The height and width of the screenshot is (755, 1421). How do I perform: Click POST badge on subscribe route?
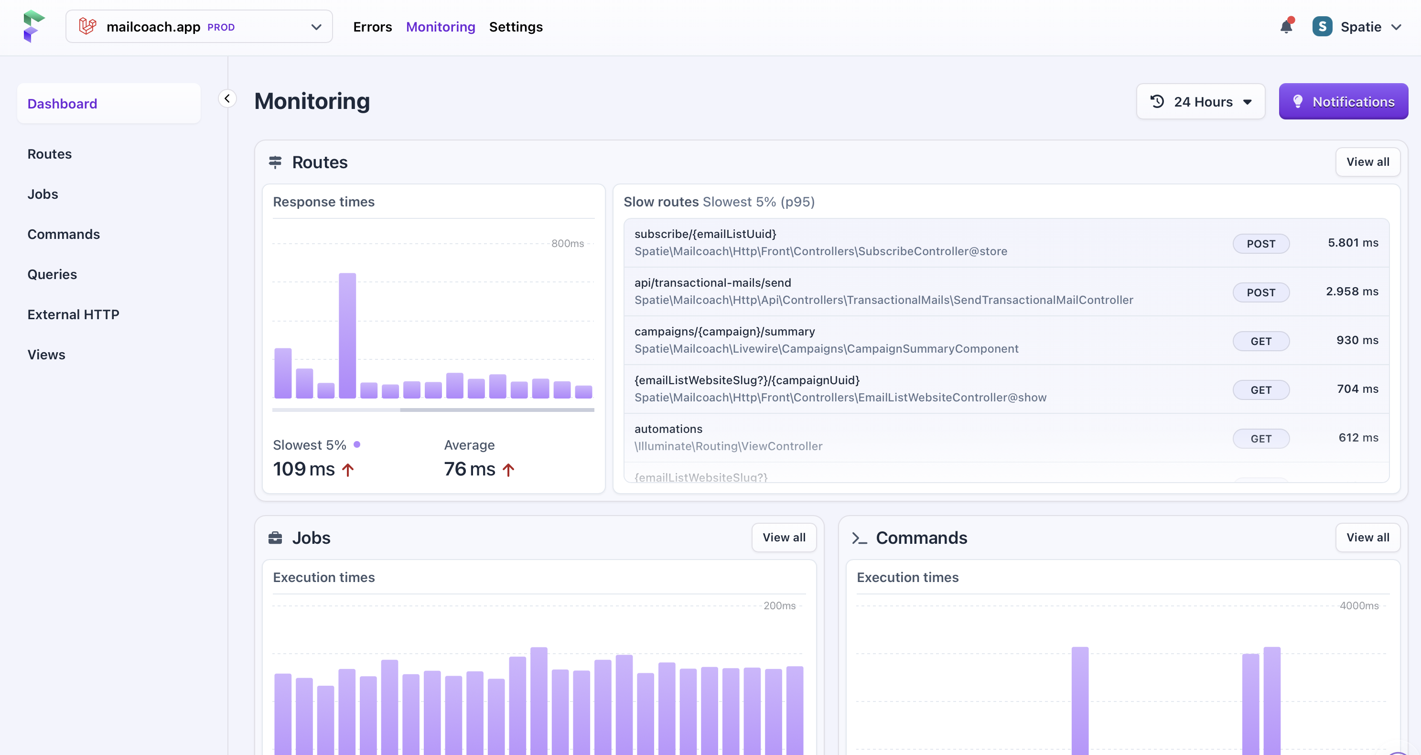(1261, 244)
